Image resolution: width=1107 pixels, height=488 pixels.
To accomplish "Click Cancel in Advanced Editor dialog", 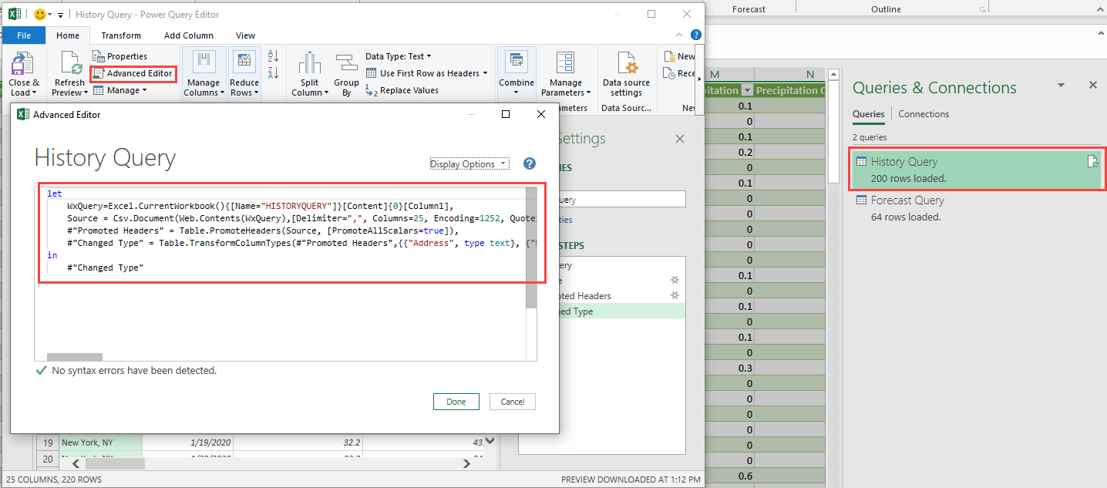I will tap(513, 402).
